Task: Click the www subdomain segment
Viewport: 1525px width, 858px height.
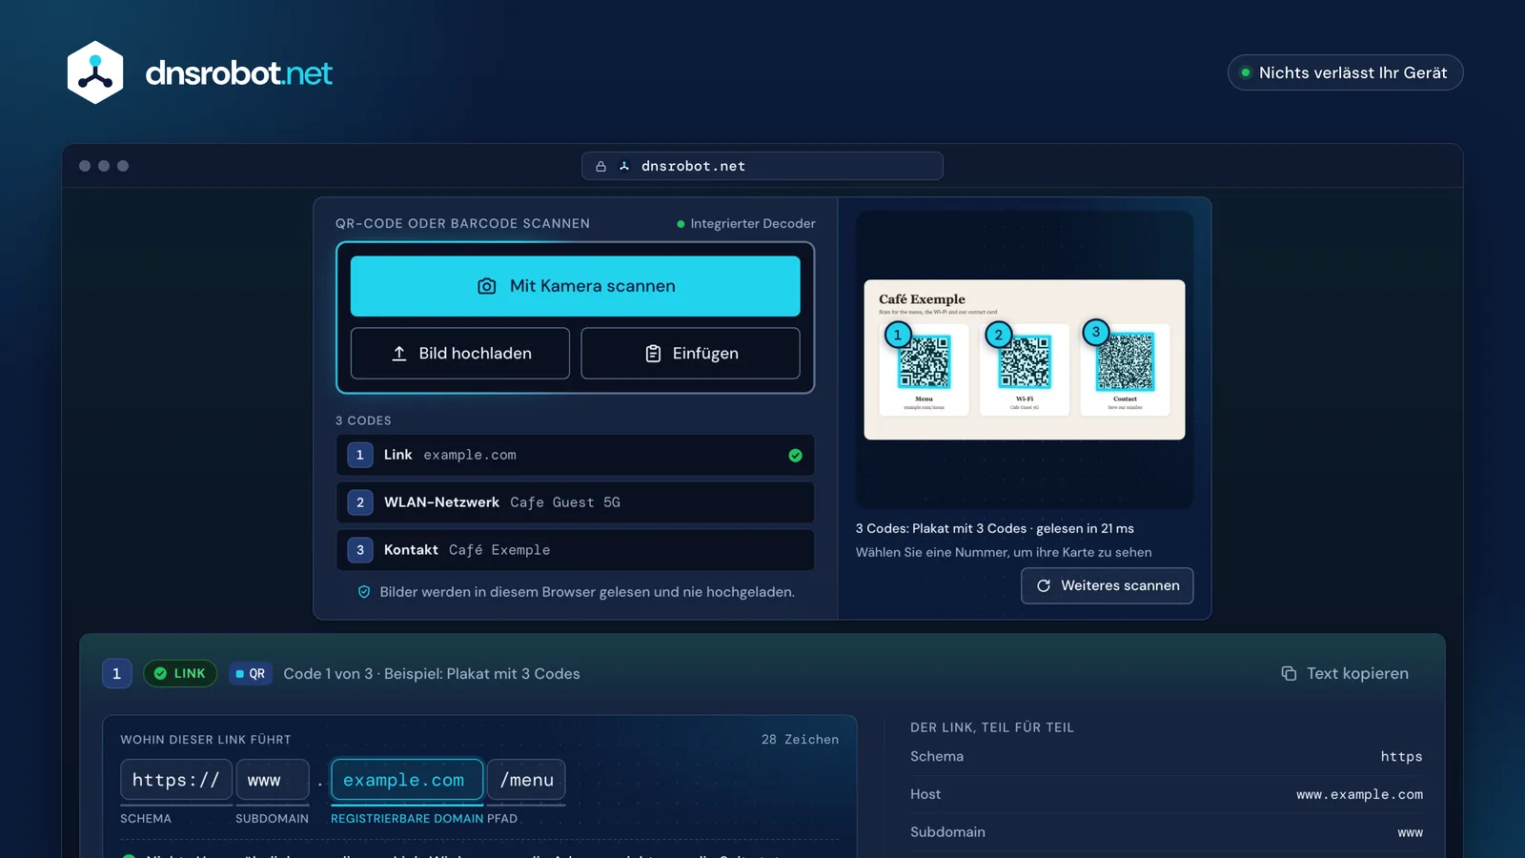Action: (x=272, y=780)
